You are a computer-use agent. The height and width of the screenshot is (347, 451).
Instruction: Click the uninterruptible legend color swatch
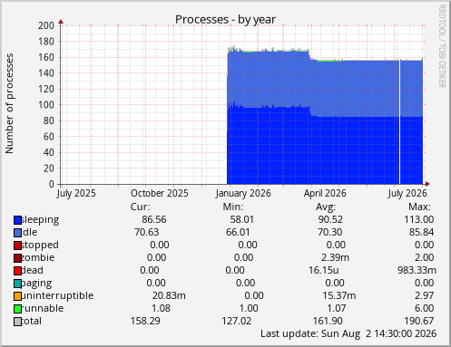17,296
